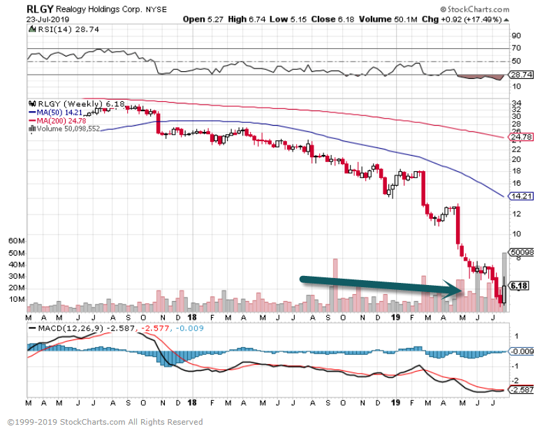
Task: Click the 'RSI(14) 28.74' legend label
Action: click(68, 29)
